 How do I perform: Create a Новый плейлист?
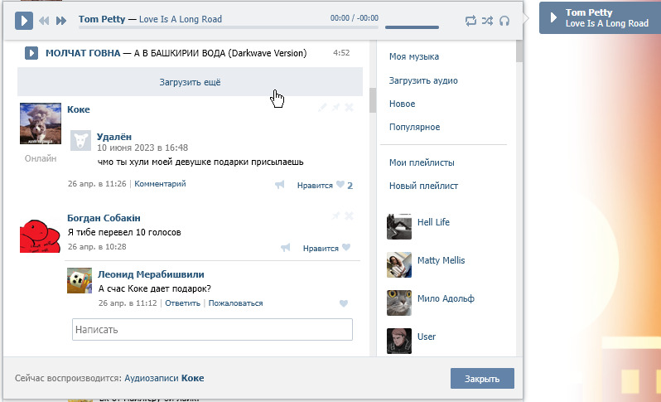click(423, 186)
